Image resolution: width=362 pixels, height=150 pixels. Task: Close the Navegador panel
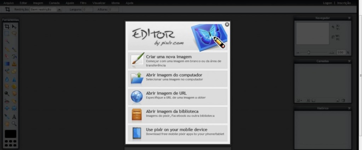(x=349, y=18)
